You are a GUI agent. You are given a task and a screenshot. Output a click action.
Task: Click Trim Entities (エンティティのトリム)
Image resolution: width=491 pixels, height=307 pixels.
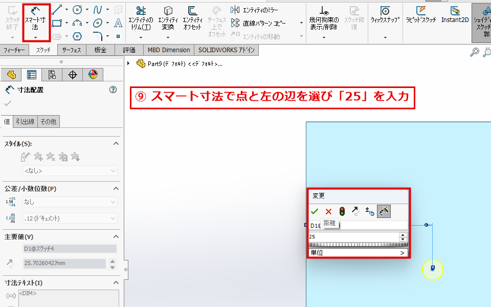pyautogui.click(x=141, y=18)
